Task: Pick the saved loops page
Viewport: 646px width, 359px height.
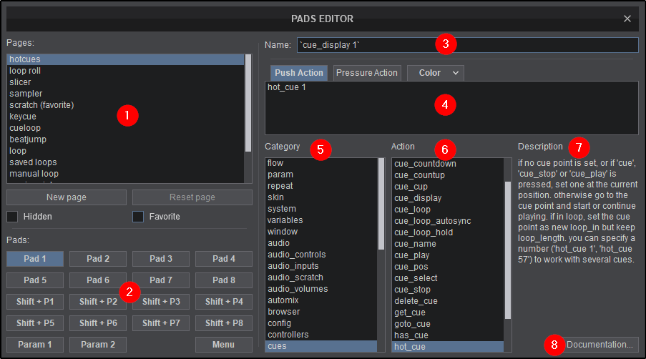Action: pos(33,162)
